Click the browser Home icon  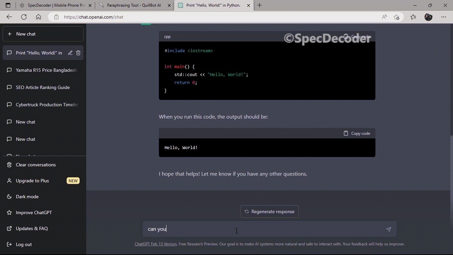pos(38,17)
